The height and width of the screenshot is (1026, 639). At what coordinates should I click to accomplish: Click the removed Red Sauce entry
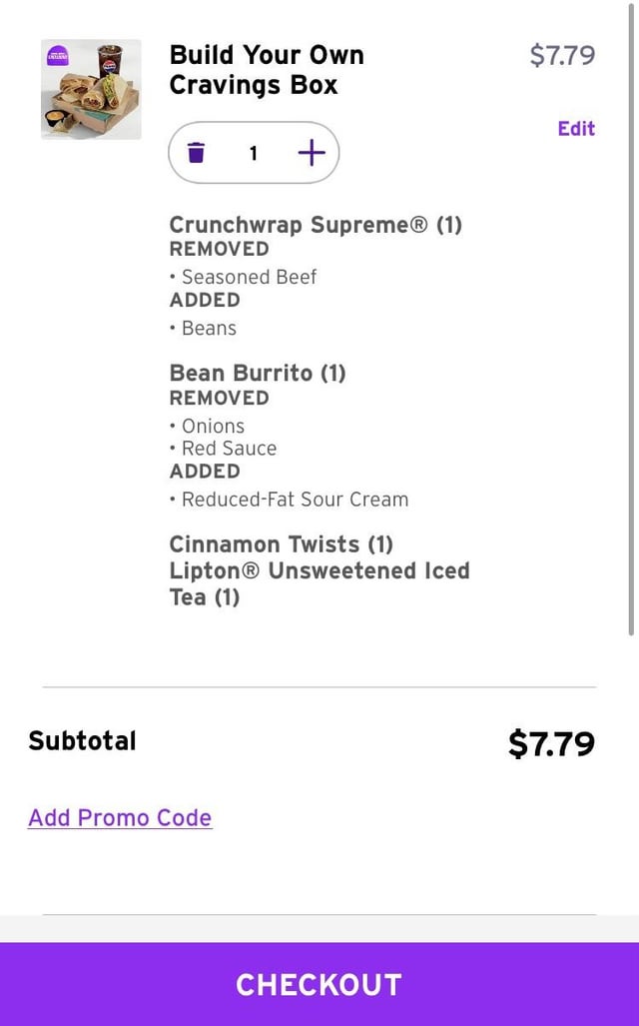(x=228, y=449)
